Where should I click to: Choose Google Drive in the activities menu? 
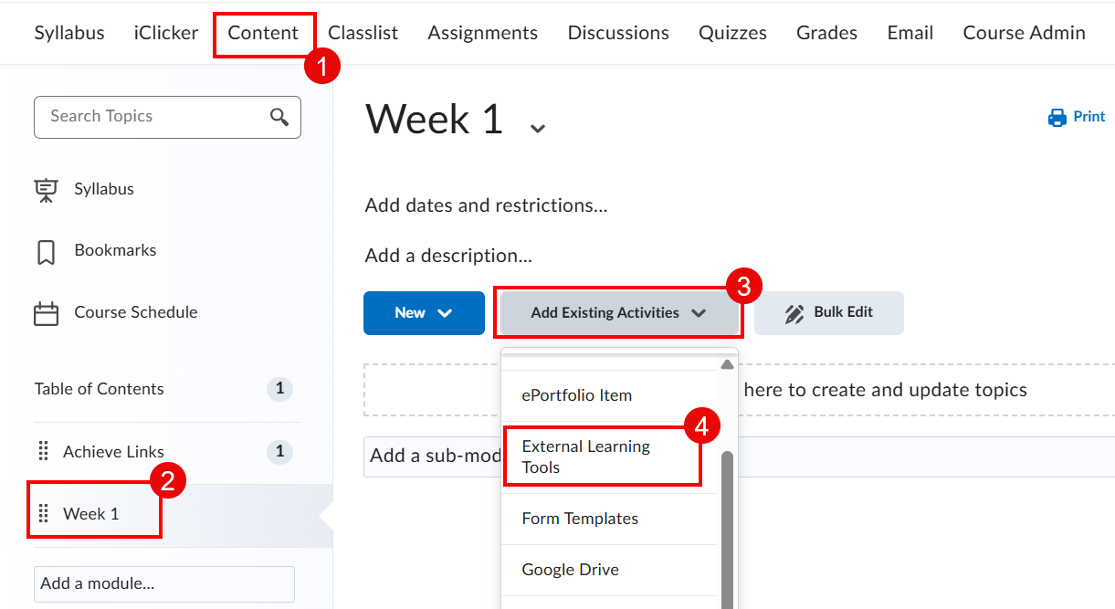point(570,569)
